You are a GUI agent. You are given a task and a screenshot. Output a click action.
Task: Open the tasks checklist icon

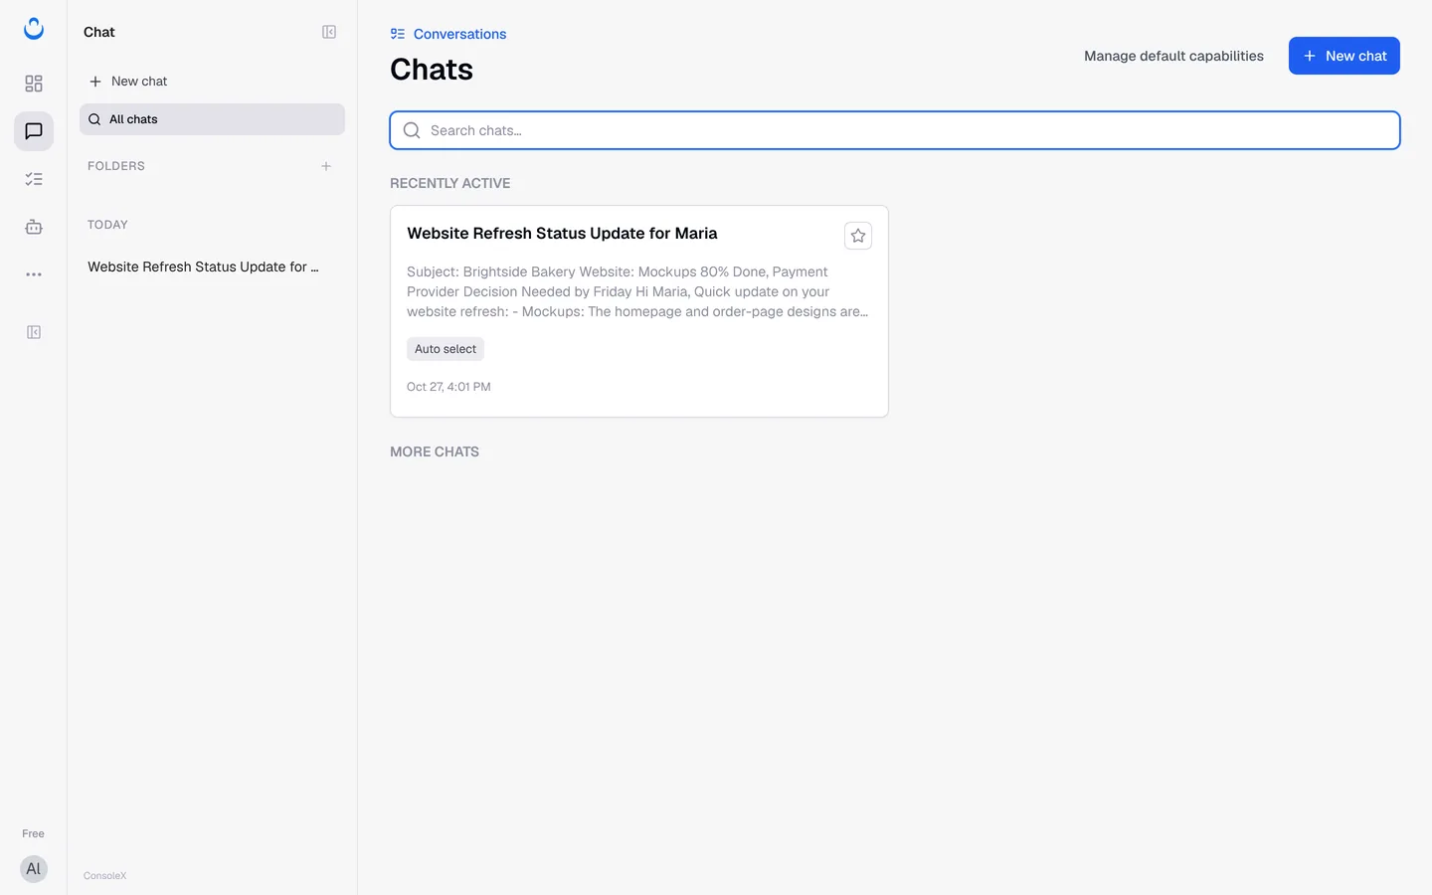34,179
